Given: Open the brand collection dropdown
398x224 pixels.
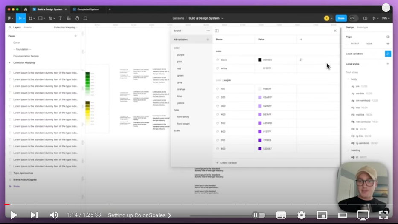Looking at the screenshot, I should tap(179, 31).
